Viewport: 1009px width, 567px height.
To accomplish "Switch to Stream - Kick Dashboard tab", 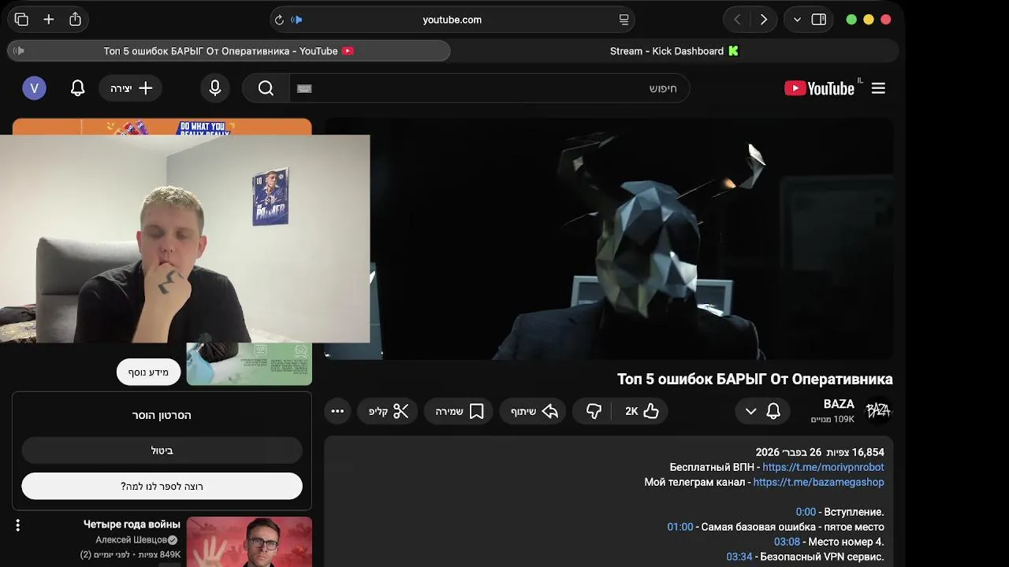I will click(x=674, y=51).
